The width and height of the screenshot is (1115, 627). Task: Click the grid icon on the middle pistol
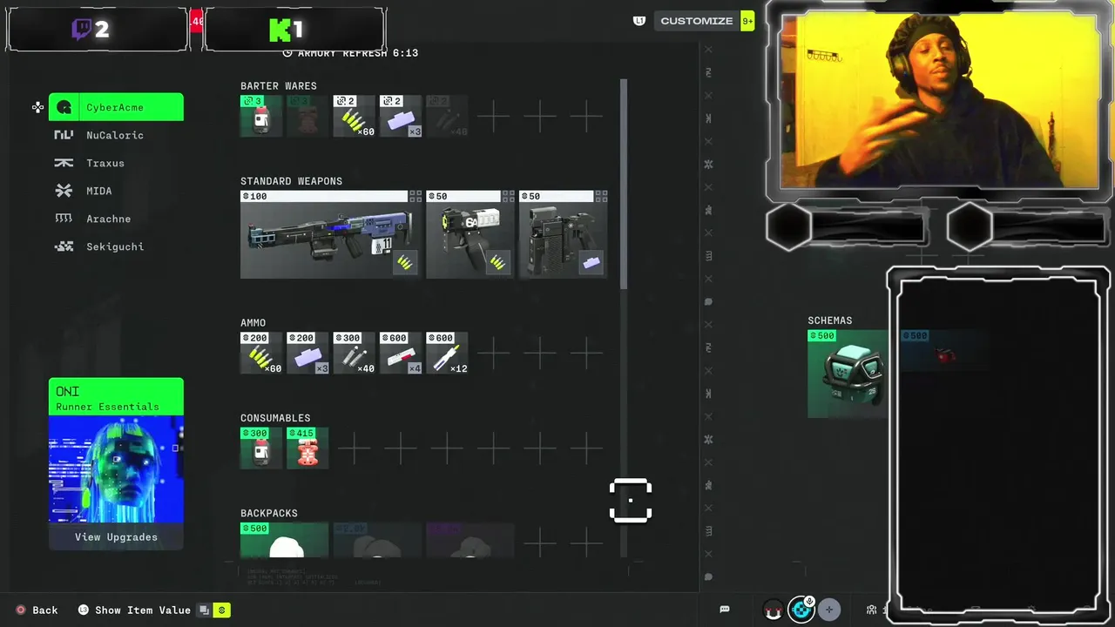click(508, 197)
